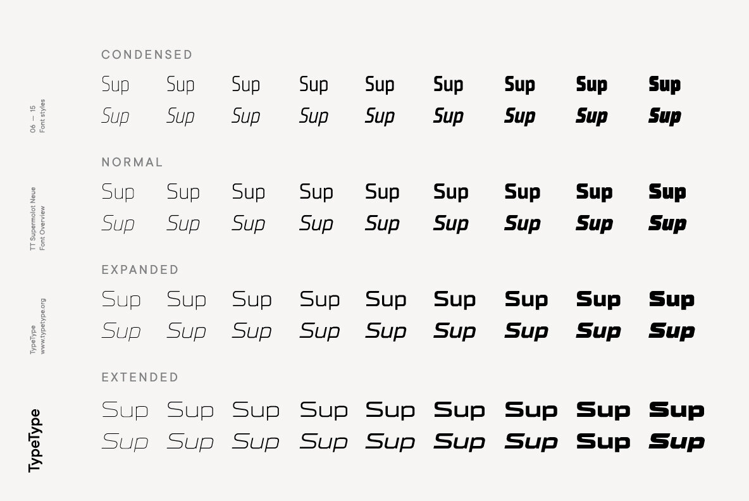Select the thinnest upright Extended Sup sample
Screen dimensions: 749x501
(x=125, y=411)
